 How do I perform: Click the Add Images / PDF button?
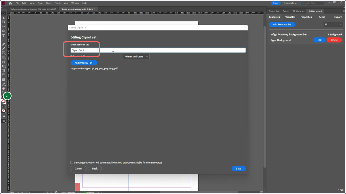(x=84, y=63)
